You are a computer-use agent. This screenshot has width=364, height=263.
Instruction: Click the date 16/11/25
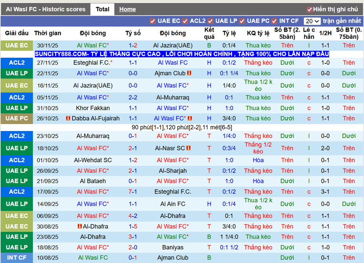tap(48, 86)
